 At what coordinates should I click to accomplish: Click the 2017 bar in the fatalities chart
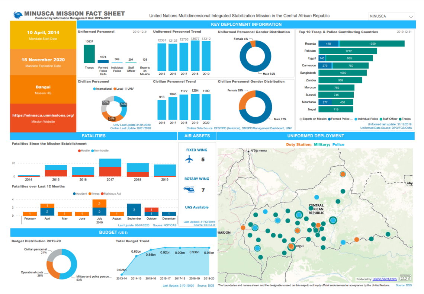[x=110, y=167]
